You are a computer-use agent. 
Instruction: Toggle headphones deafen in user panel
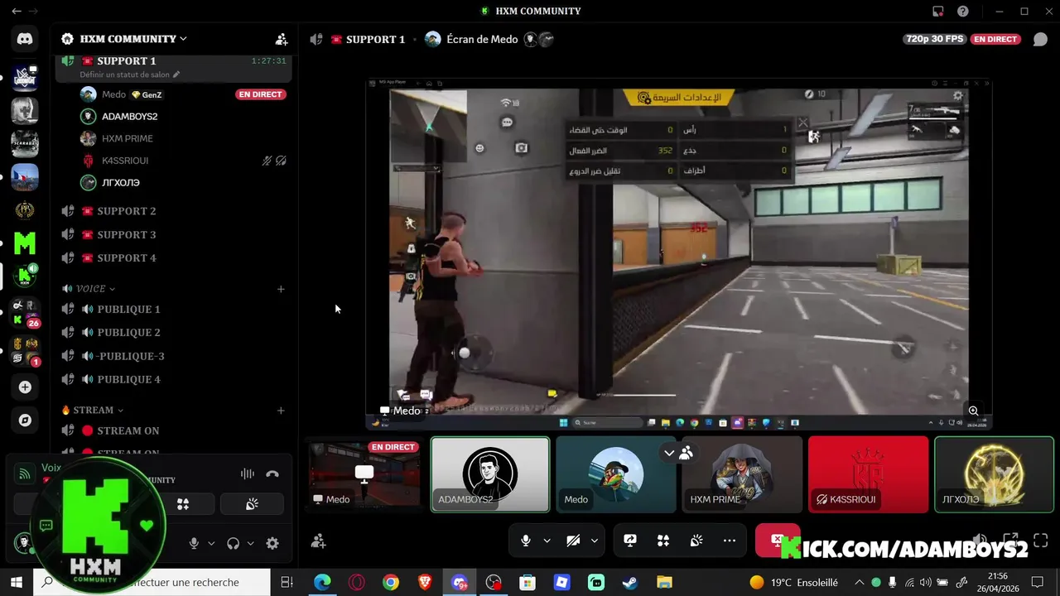tap(234, 543)
